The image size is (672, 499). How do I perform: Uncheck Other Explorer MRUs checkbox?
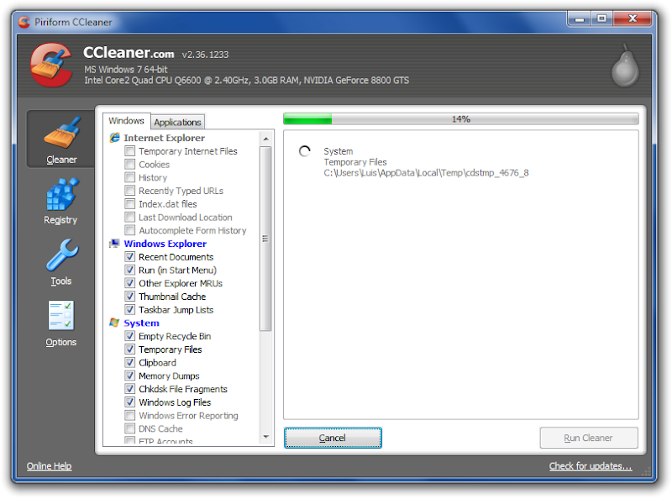click(129, 283)
